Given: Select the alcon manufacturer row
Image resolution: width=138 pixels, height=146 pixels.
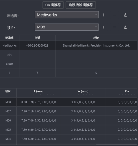Looking at the screenshot, I should (68, 64).
